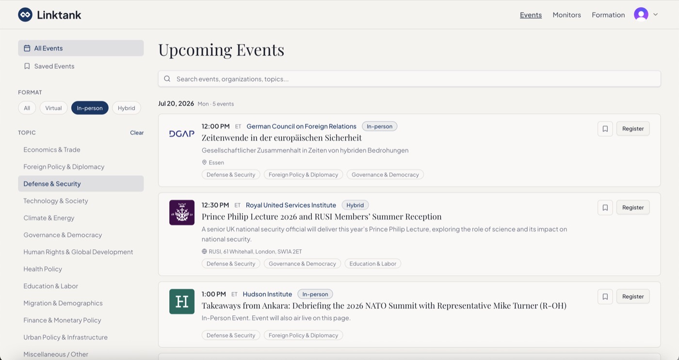Open German Council on Foreign Relations link

point(301,126)
